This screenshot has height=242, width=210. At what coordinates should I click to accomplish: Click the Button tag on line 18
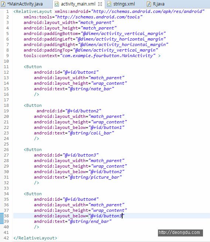click(x=32, y=105)
